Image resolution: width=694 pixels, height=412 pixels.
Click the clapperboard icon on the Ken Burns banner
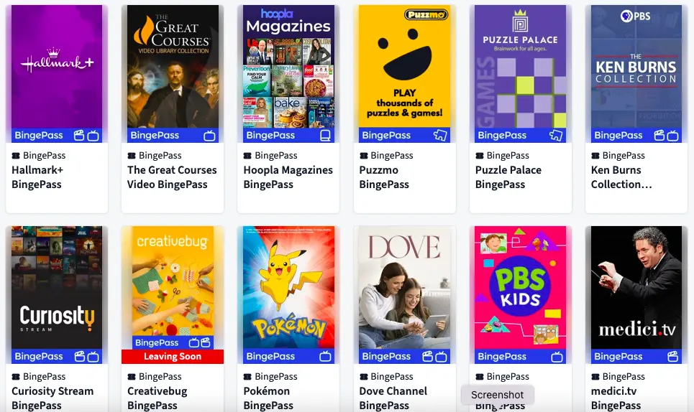click(659, 136)
